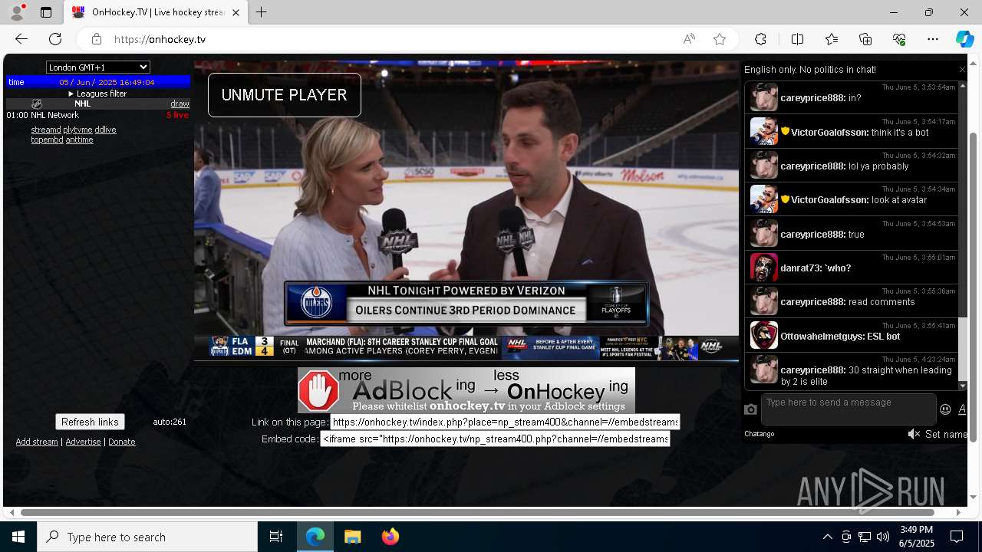Screen dimensions: 982x552
Task: Go back to previous page
Action: (21, 39)
